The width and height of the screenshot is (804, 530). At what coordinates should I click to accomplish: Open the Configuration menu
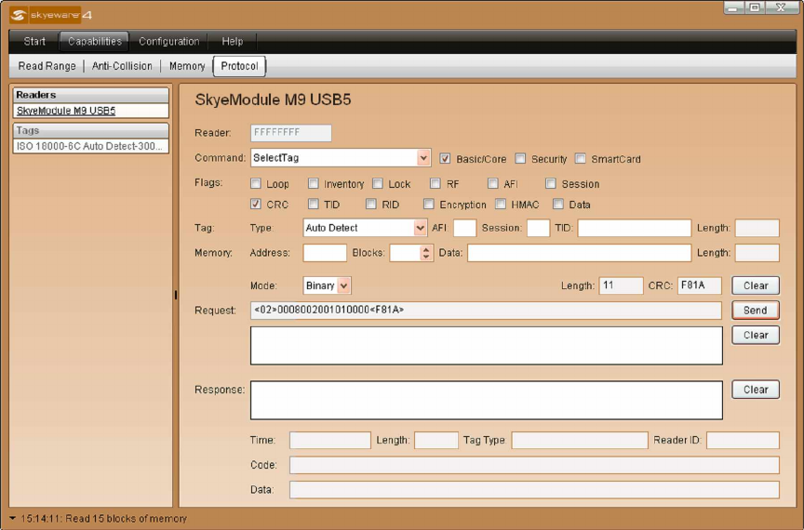click(168, 42)
